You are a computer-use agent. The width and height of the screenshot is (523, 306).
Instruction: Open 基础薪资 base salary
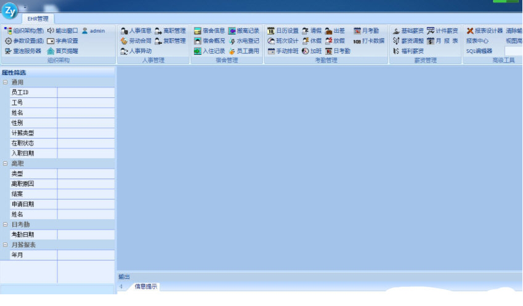408,30
